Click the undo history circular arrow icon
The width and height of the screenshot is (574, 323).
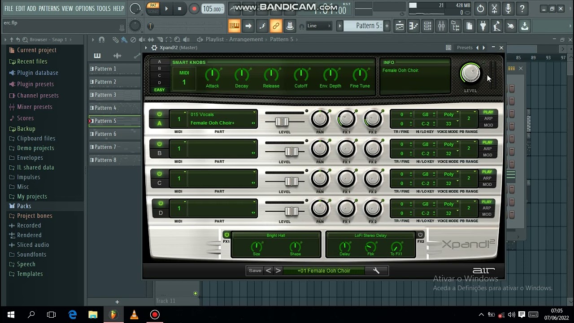click(480, 9)
